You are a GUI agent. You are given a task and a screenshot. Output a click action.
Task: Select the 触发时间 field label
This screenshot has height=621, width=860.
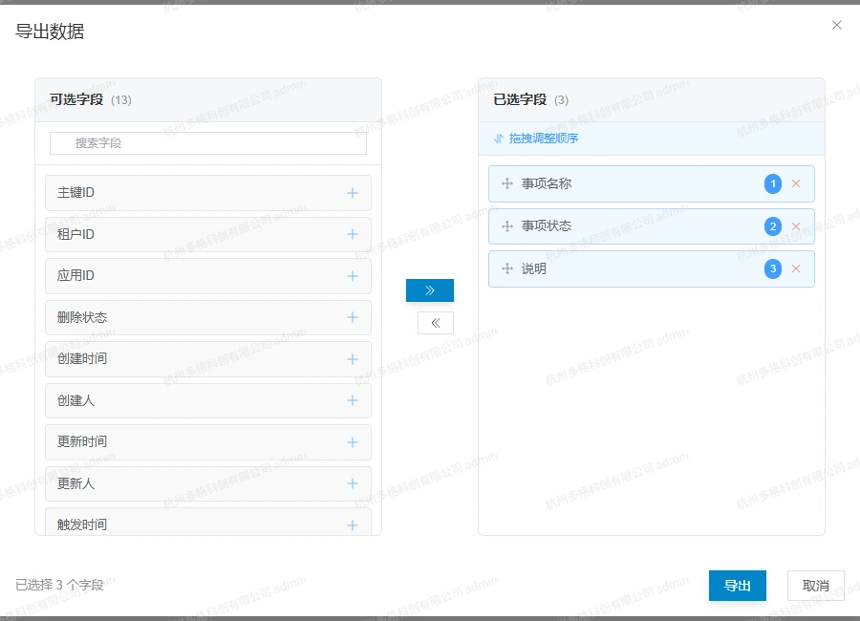[x=82, y=525]
